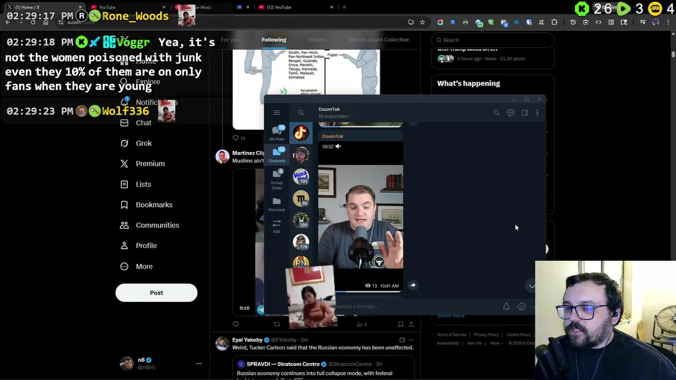Click the Post button on X
The image size is (676, 380).
[x=156, y=293]
